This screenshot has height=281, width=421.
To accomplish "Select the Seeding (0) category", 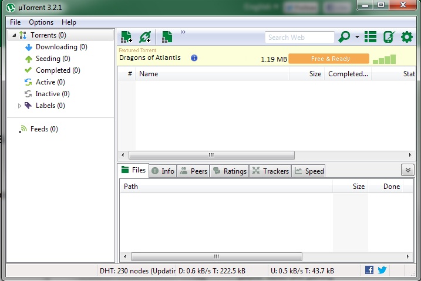I will point(53,59).
